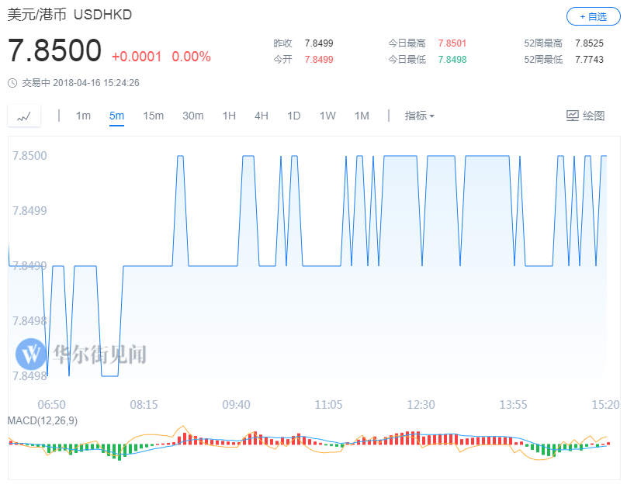Select the 5m interval tab
The image size is (627, 491).
[116, 116]
